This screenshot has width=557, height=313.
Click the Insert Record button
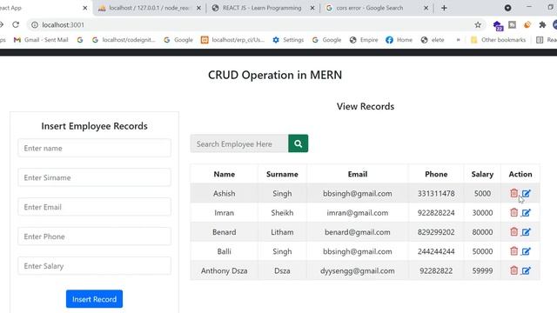94,299
